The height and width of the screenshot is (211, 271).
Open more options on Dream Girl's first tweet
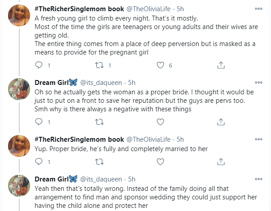tap(258, 82)
